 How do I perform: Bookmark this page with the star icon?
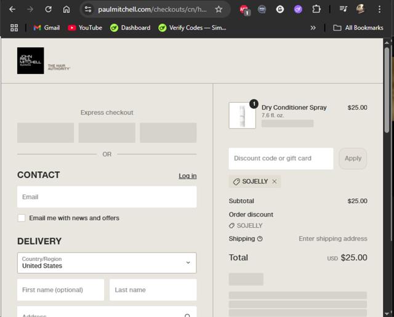219,10
